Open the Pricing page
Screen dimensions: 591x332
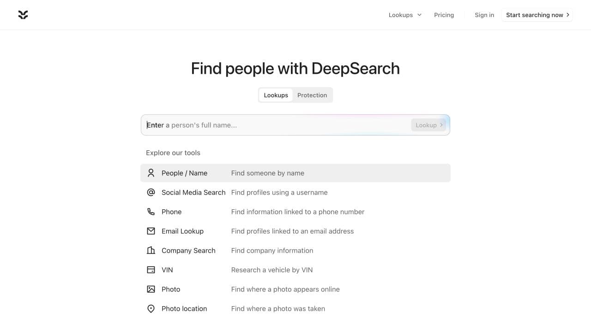click(444, 15)
